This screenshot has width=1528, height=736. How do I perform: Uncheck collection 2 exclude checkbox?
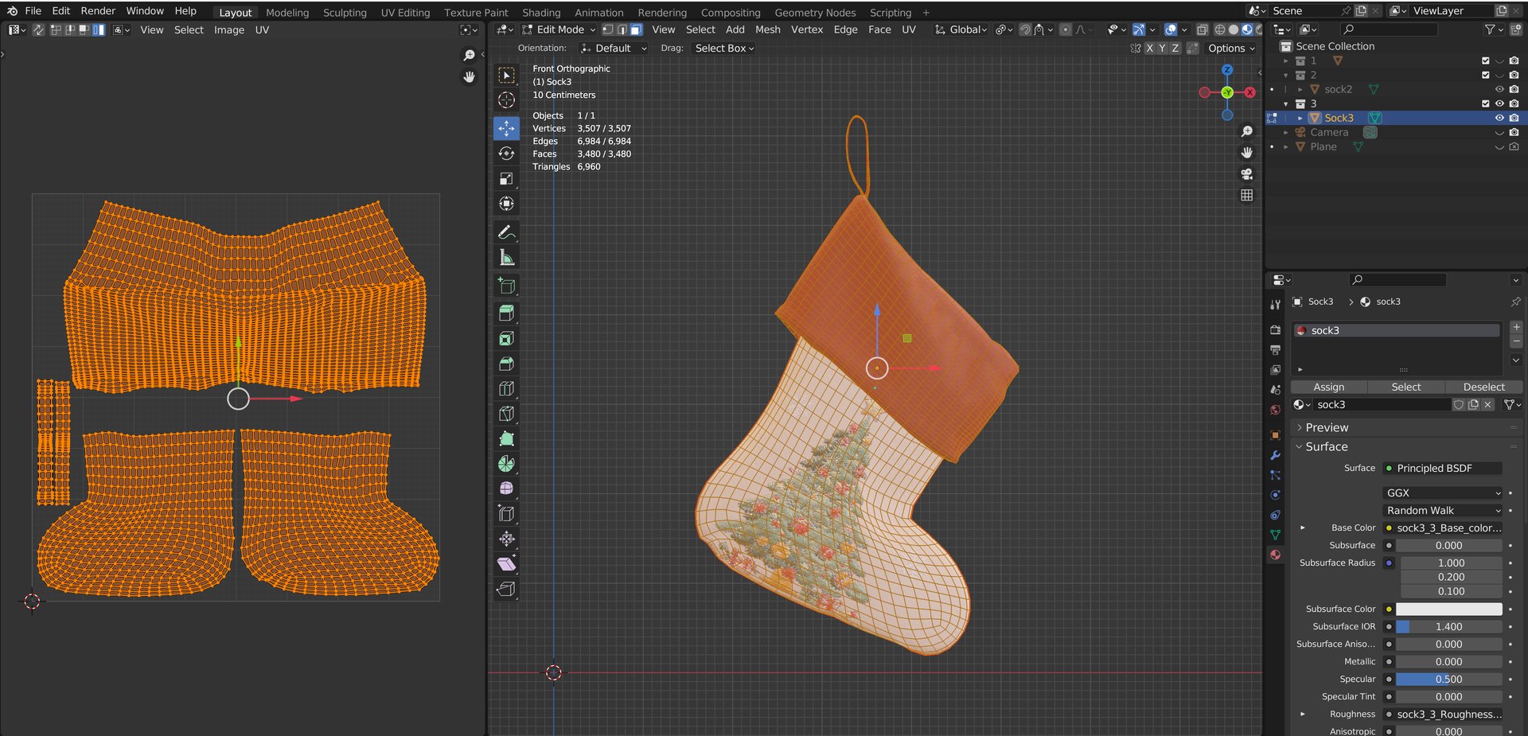click(1485, 75)
